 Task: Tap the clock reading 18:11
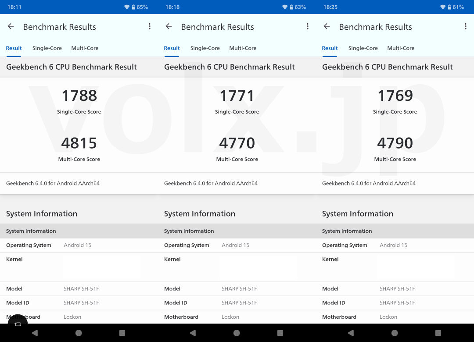[14, 7]
